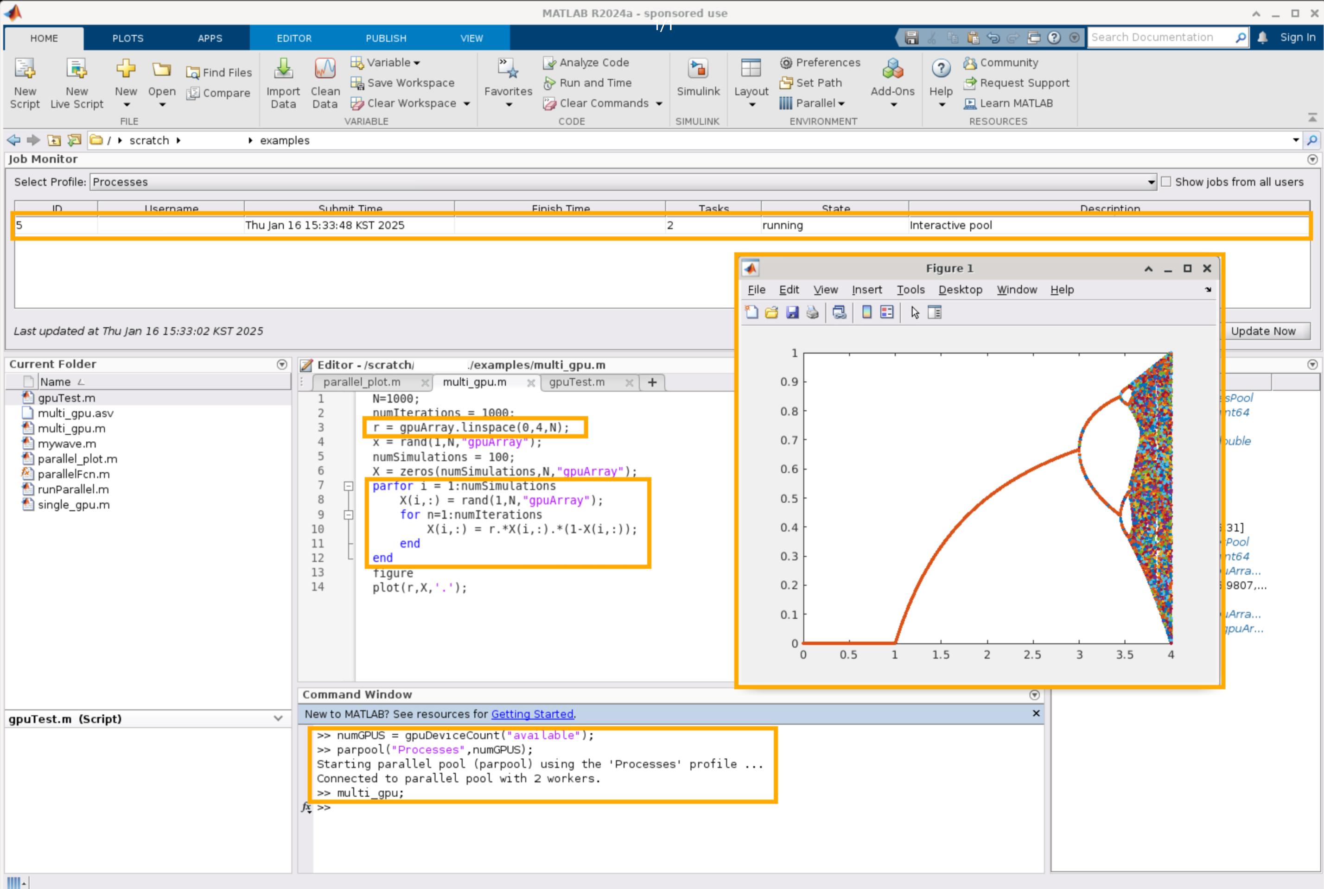Select Edit Plot arrow tool in Figure 1
Image resolution: width=1324 pixels, height=889 pixels.
(915, 312)
